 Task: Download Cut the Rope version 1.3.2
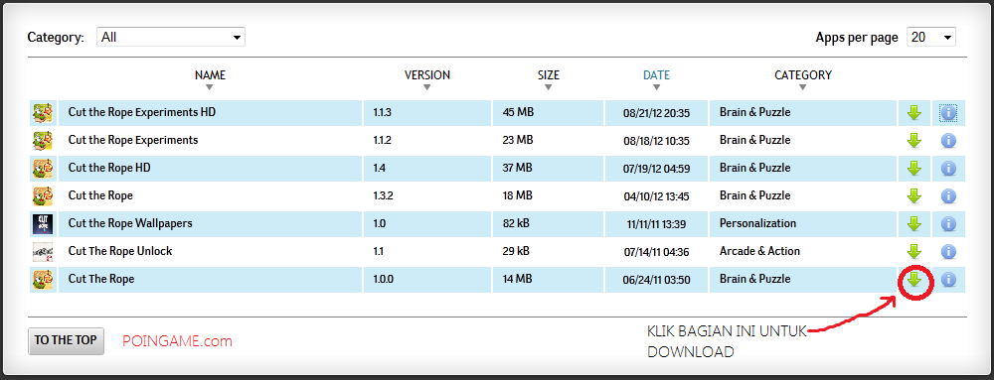[x=913, y=196]
